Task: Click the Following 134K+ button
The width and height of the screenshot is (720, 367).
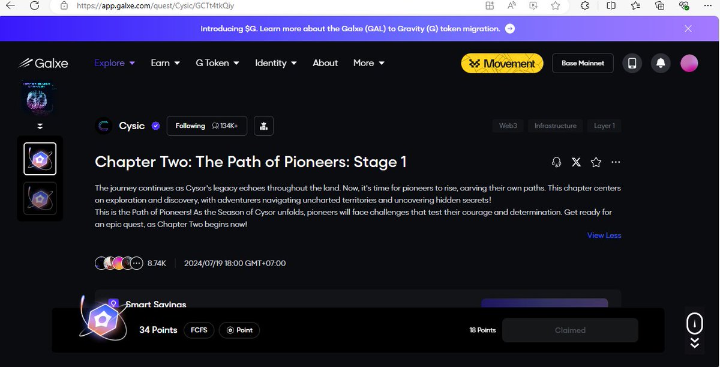Action: click(207, 126)
